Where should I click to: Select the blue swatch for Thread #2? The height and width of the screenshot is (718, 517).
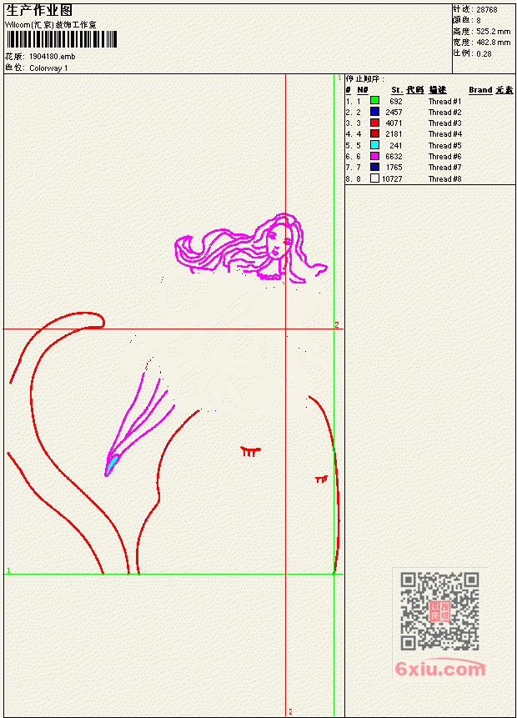374,111
